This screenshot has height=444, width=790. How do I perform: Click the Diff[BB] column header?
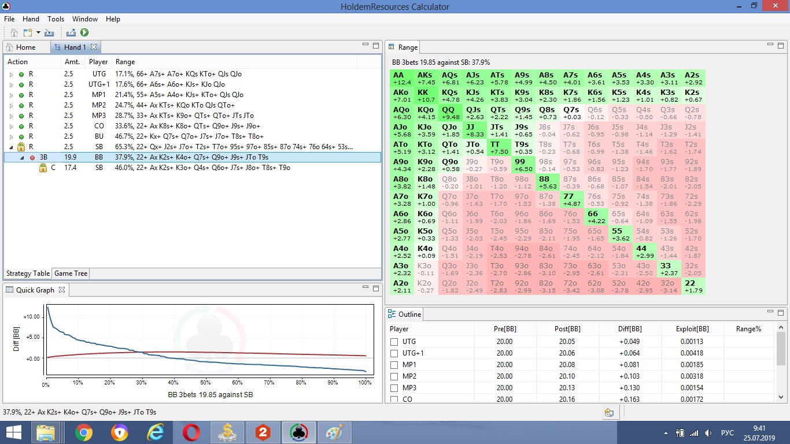[x=630, y=328]
